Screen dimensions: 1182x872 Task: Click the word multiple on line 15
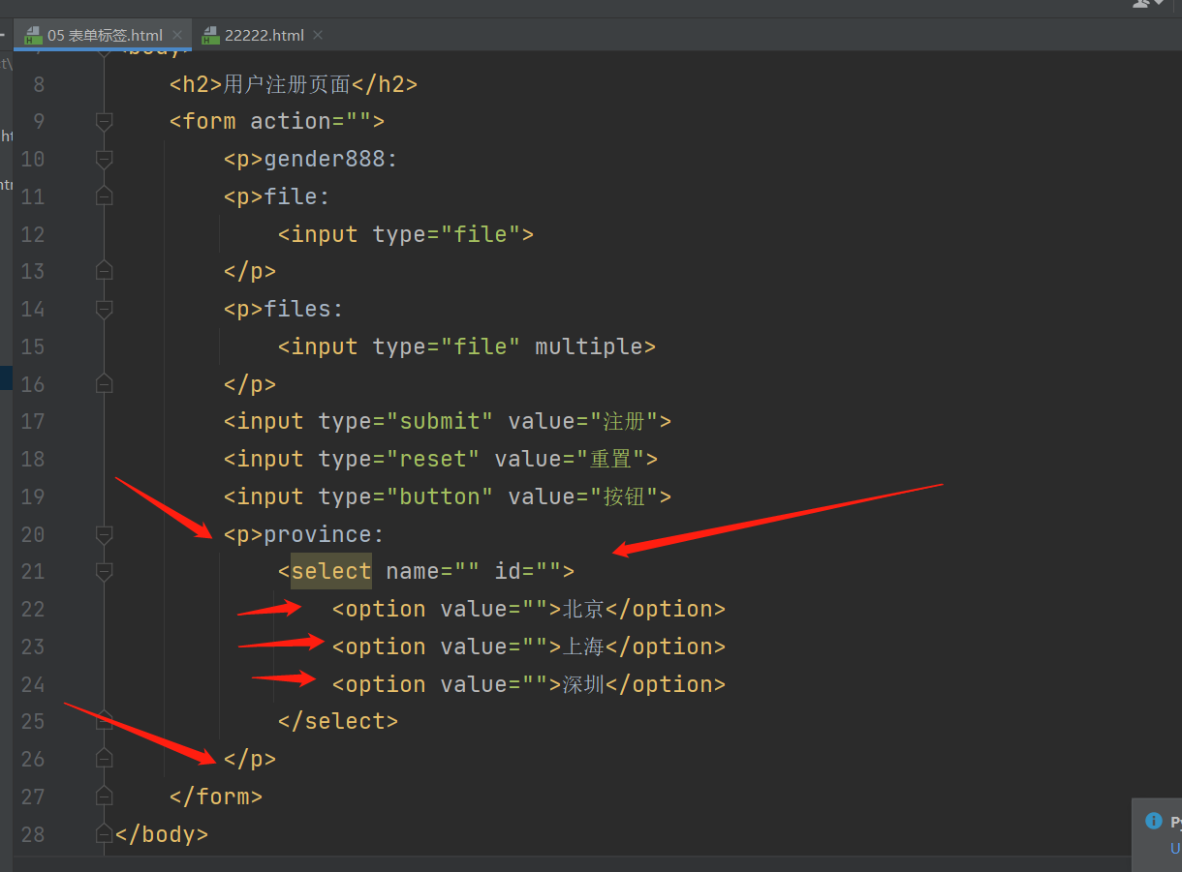(589, 346)
